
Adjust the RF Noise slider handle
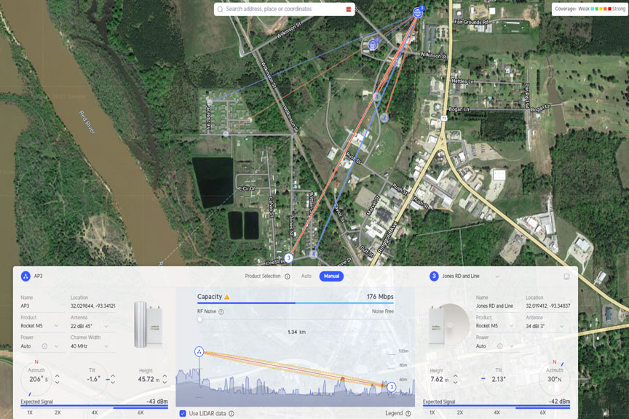pyautogui.click(x=200, y=319)
